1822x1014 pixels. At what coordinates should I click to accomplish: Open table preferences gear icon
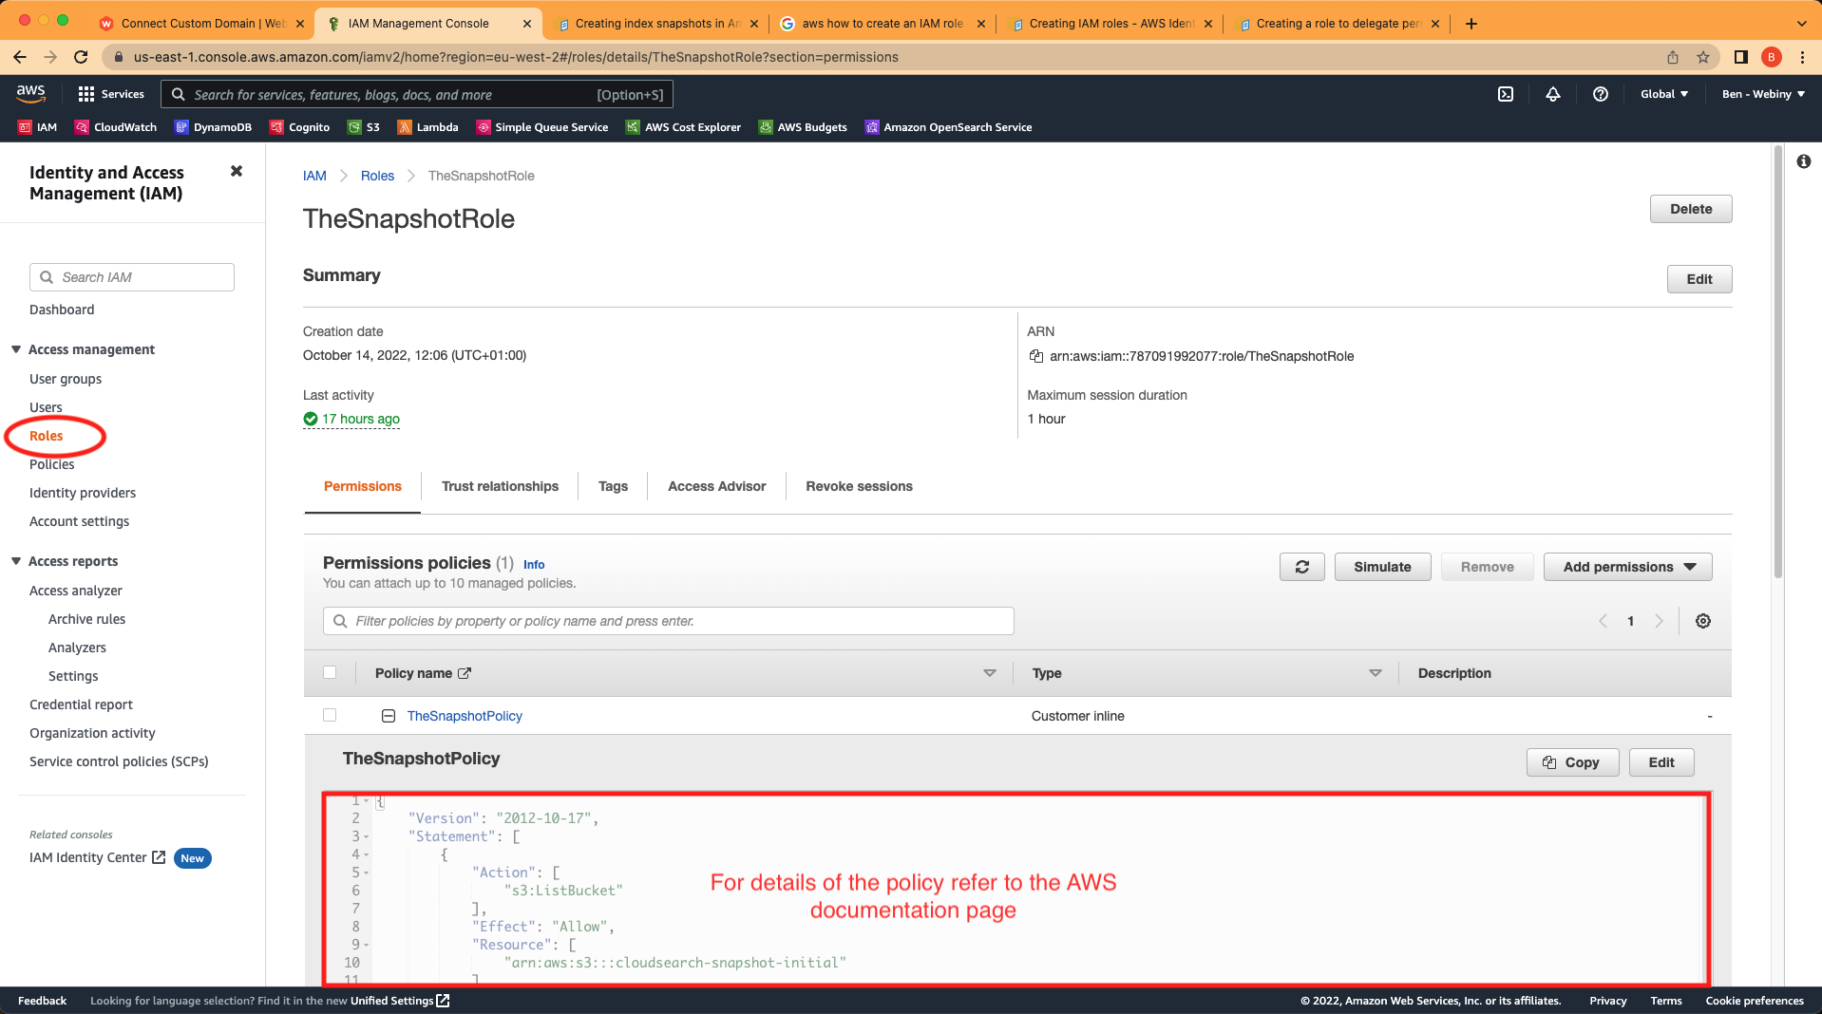point(1702,621)
